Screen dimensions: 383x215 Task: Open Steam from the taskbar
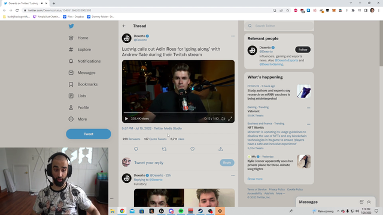(x=200, y=211)
